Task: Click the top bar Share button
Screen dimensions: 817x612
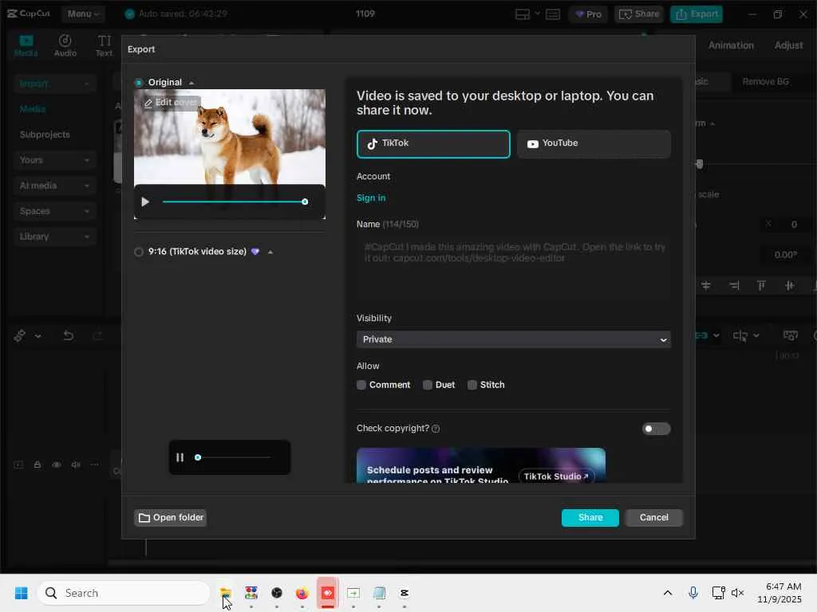Action: tap(639, 14)
